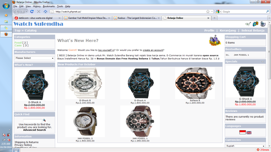Click the Catalog breadcrumb link
Viewport: 271px width, 152px height.
[30, 30]
